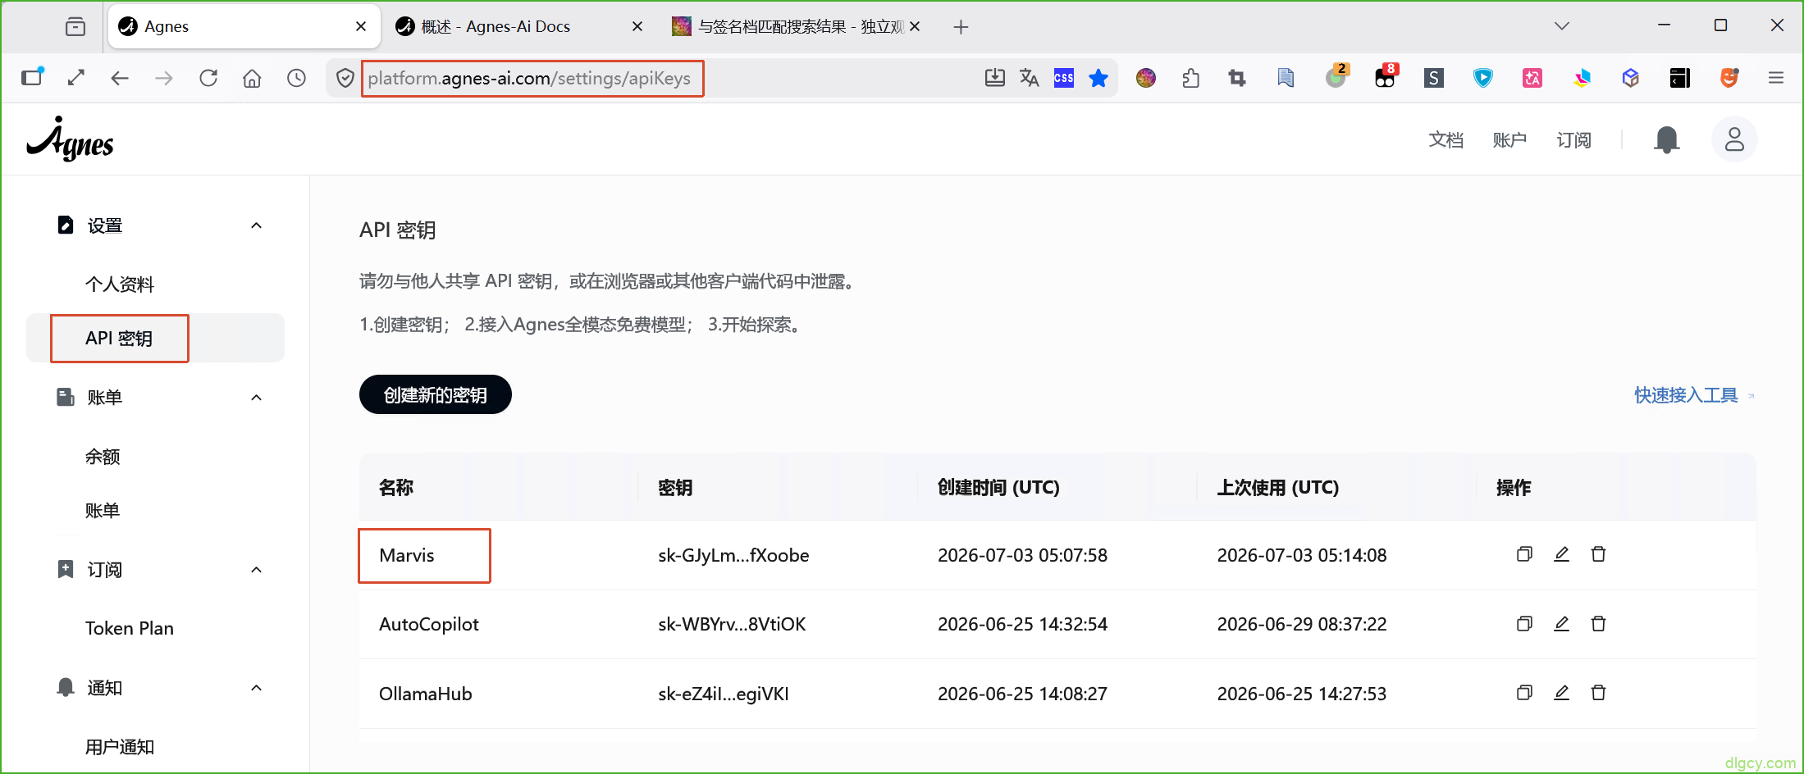Collapse the 设置 sidebar section
Screen dimensions: 1804x774
tap(256, 225)
